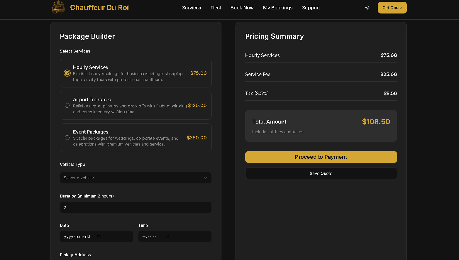Click the Duration hours input field
Screen dimensions: 459x260
coord(136,207)
